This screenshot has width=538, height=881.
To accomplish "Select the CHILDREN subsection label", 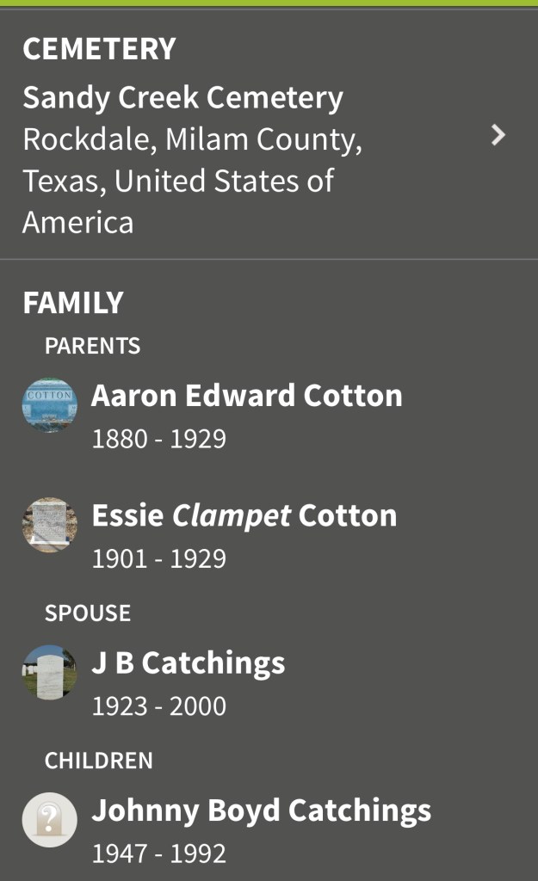I will (x=99, y=761).
